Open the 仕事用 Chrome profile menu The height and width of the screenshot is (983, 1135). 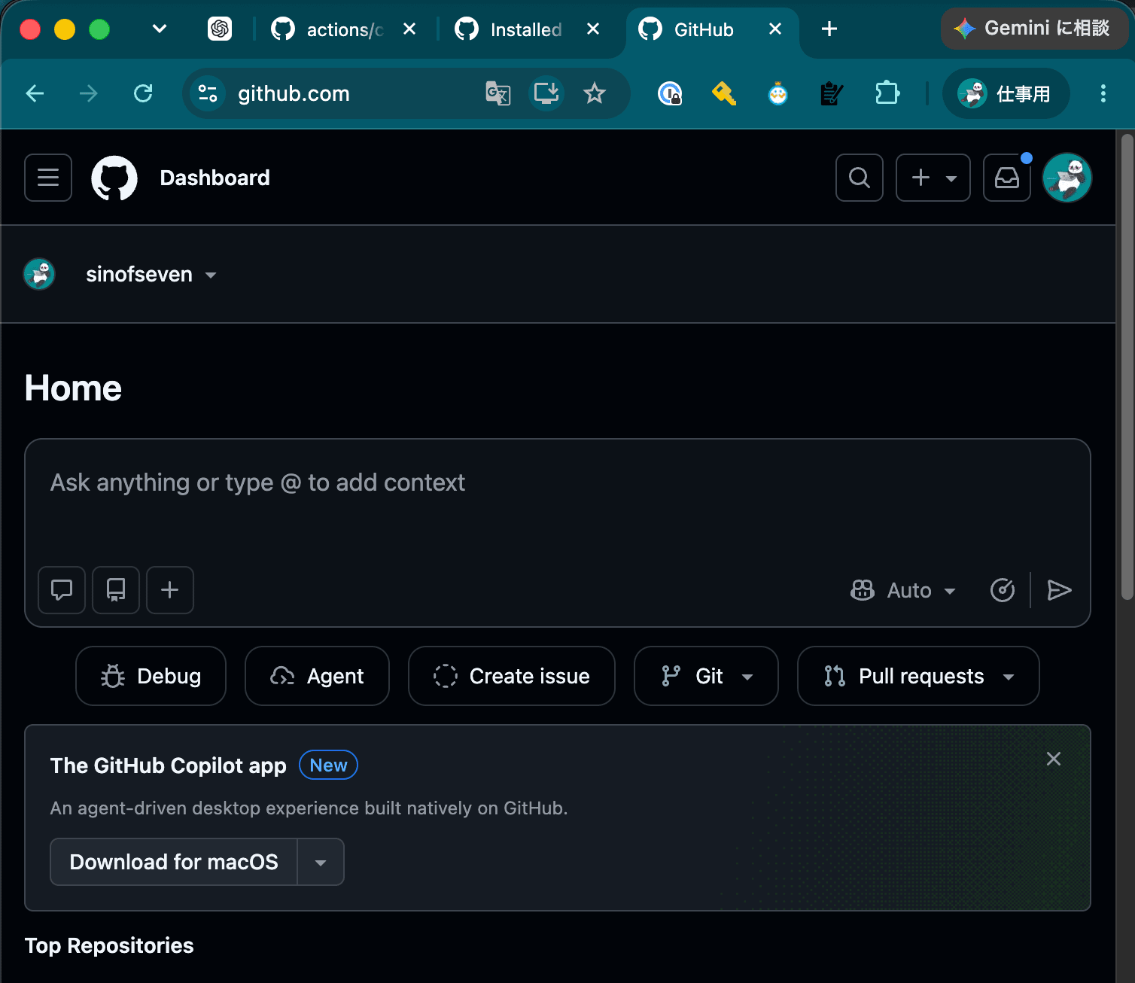1006,93
